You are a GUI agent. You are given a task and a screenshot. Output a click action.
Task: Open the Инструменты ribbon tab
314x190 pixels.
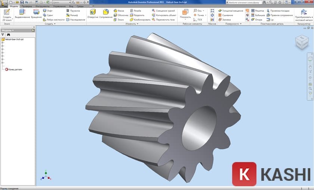click(42, 6)
